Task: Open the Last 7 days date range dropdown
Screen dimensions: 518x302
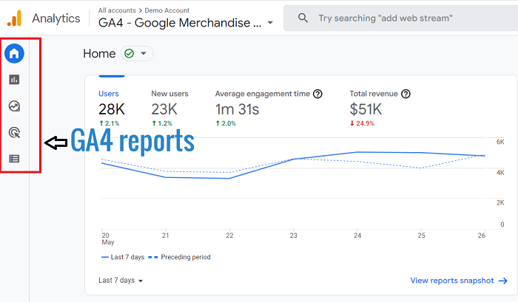Action: pos(121,281)
